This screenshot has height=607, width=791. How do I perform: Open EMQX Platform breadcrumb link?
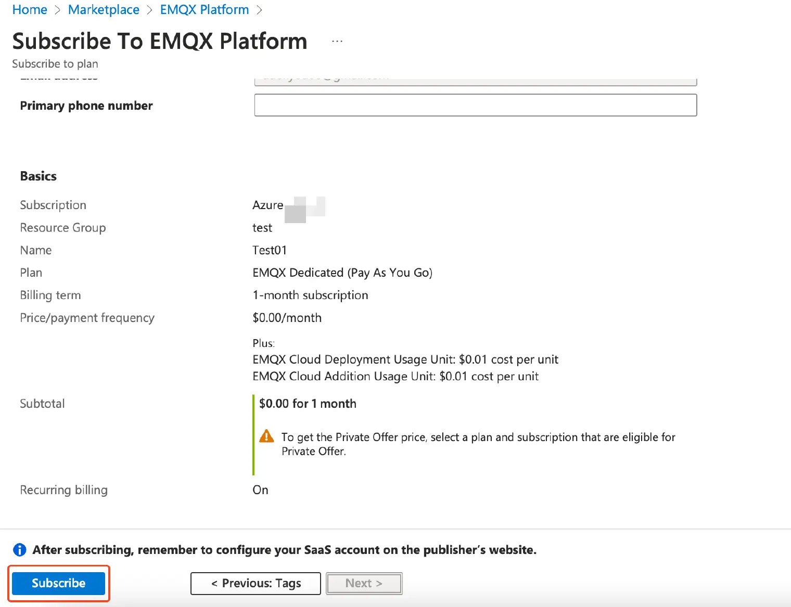pyautogui.click(x=205, y=10)
